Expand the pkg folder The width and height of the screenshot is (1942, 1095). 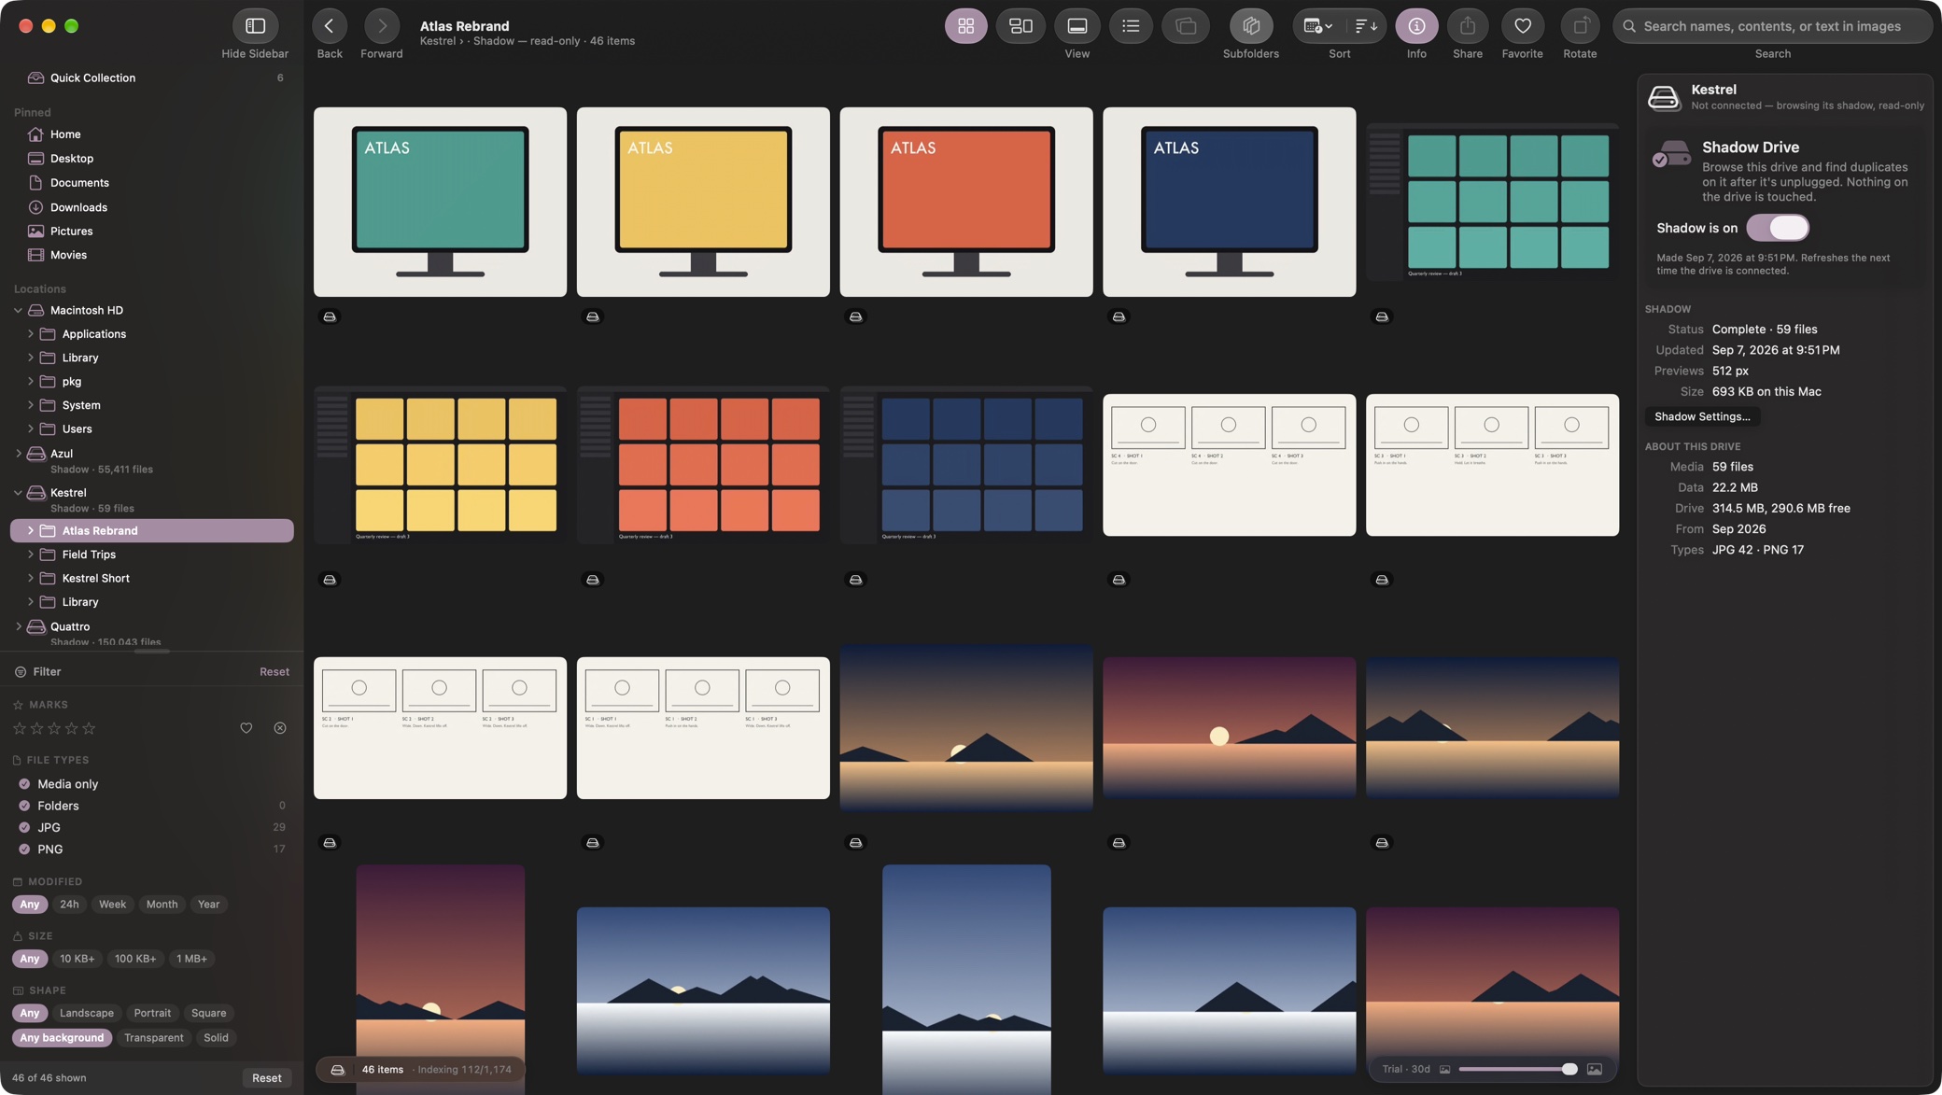click(x=30, y=382)
